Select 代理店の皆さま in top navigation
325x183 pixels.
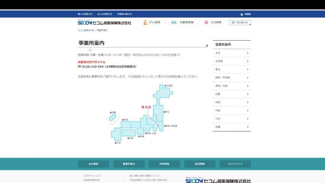coord(124,14)
